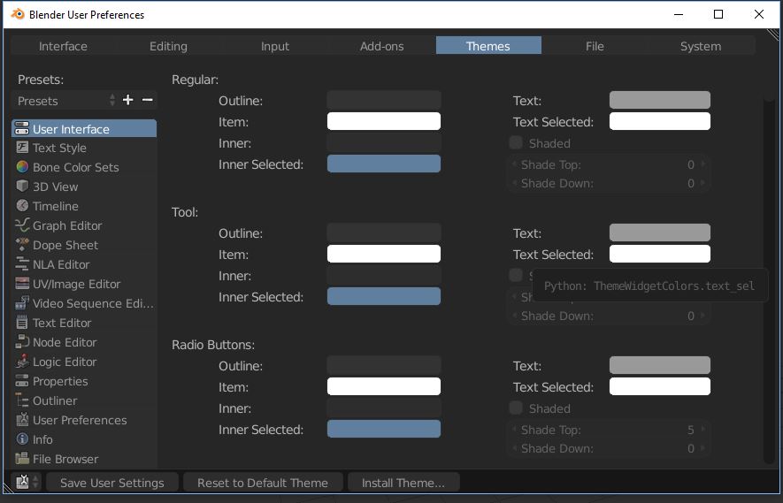This screenshot has height=503, width=783.
Task: Click the Tool Inner color swatch
Action: tap(383, 275)
